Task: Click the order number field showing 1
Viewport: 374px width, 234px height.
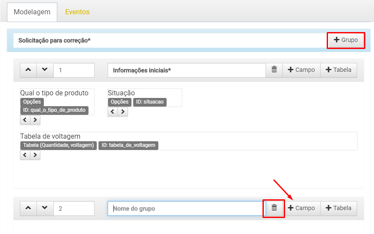Action: (74, 70)
